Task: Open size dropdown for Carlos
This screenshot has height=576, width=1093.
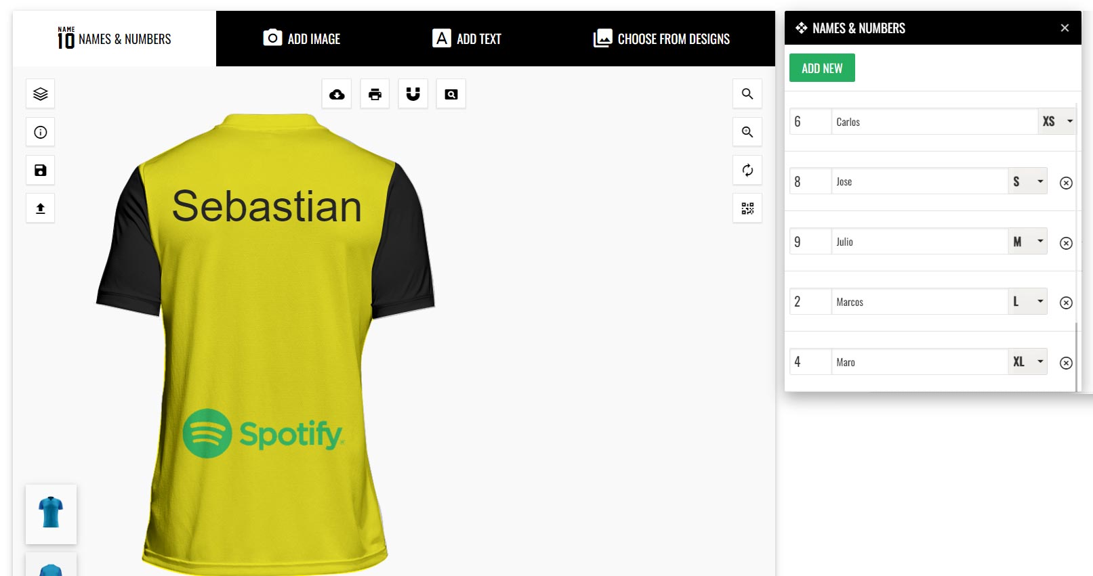Action: click(1056, 121)
